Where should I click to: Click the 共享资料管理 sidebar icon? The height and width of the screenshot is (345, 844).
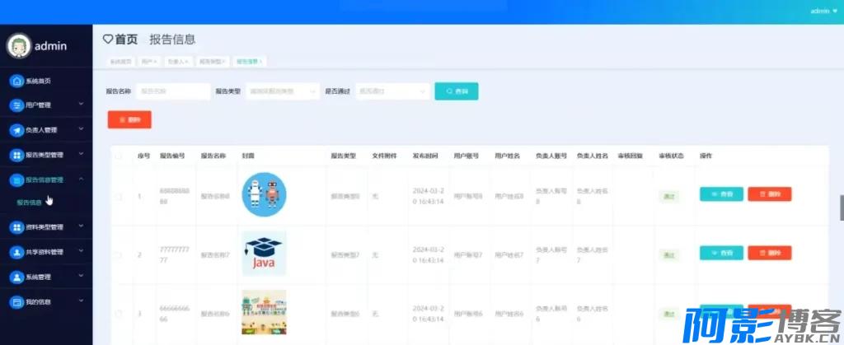(x=16, y=252)
